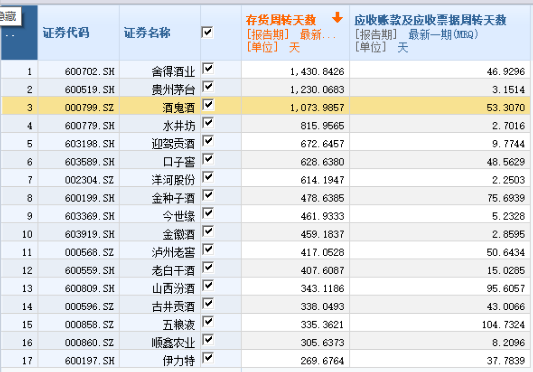Toggle the checkbox for 老白干酒
533x372 pixels.
coord(208,267)
